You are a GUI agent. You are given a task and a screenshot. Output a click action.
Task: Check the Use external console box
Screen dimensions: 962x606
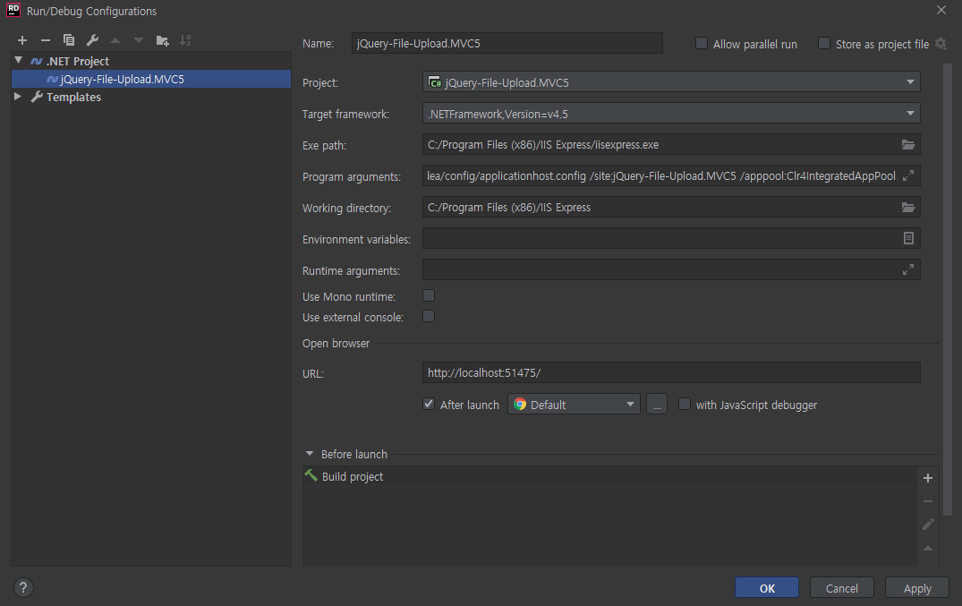coord(429,316)
